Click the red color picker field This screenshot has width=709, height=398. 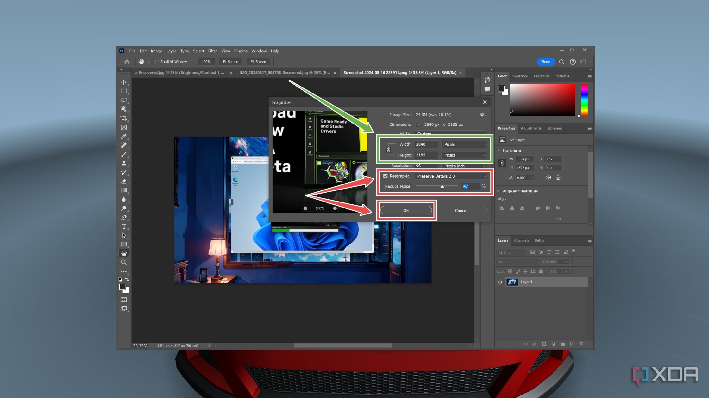[543, 100]
